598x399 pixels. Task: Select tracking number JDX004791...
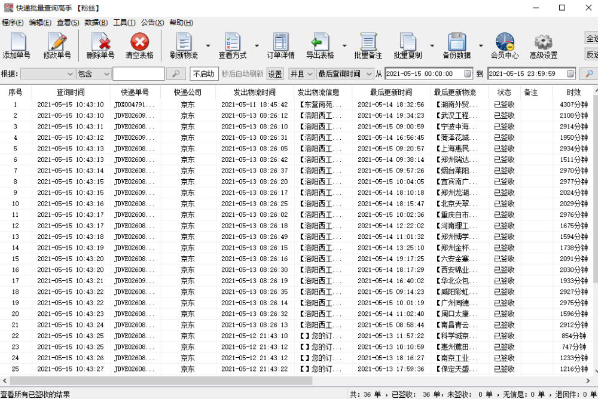click(x=134, y=105)
